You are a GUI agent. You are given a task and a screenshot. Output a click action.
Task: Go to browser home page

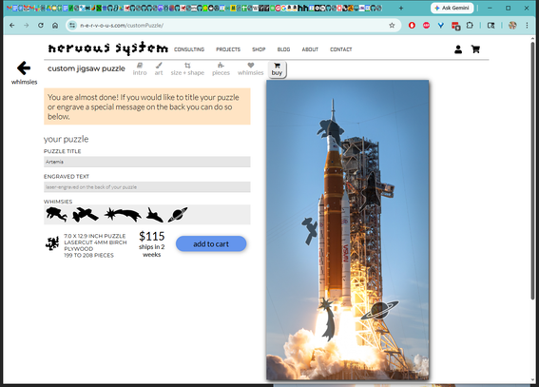tap(55, 25)
